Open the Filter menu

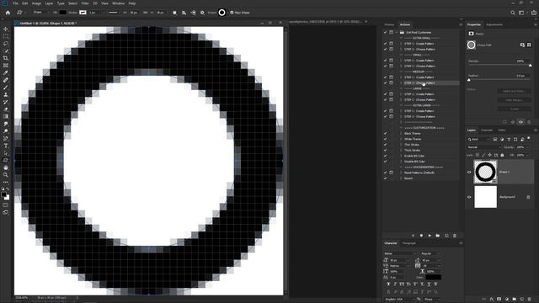pos(85,3)
